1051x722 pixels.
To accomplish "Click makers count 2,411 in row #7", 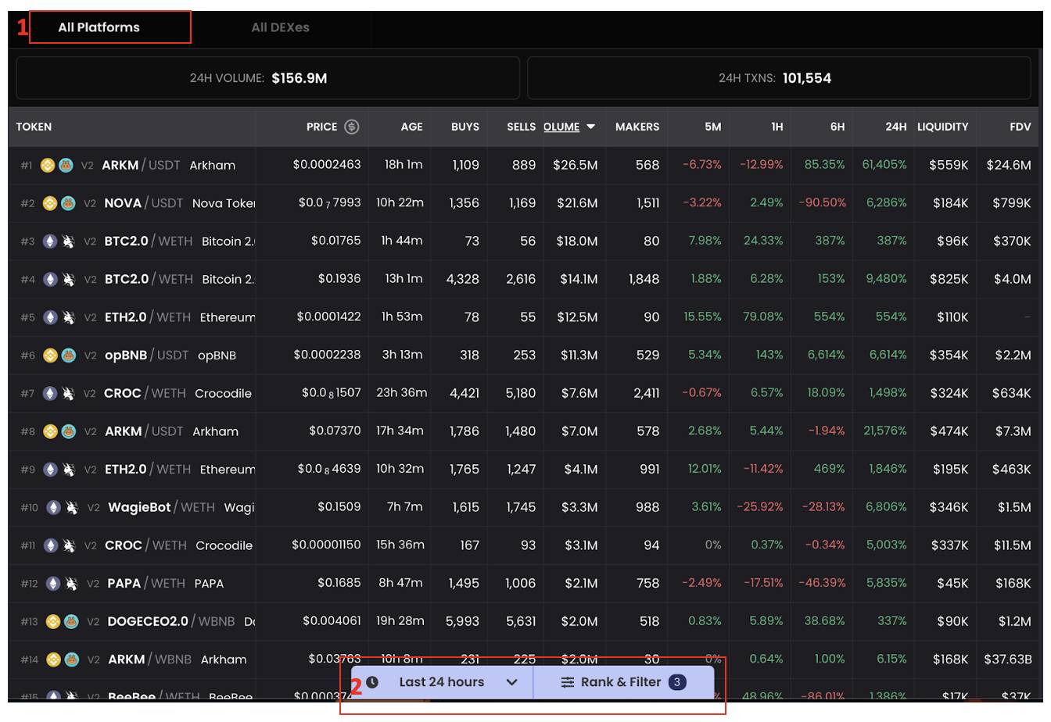I will pyautogui.click(x=646, y=393).
